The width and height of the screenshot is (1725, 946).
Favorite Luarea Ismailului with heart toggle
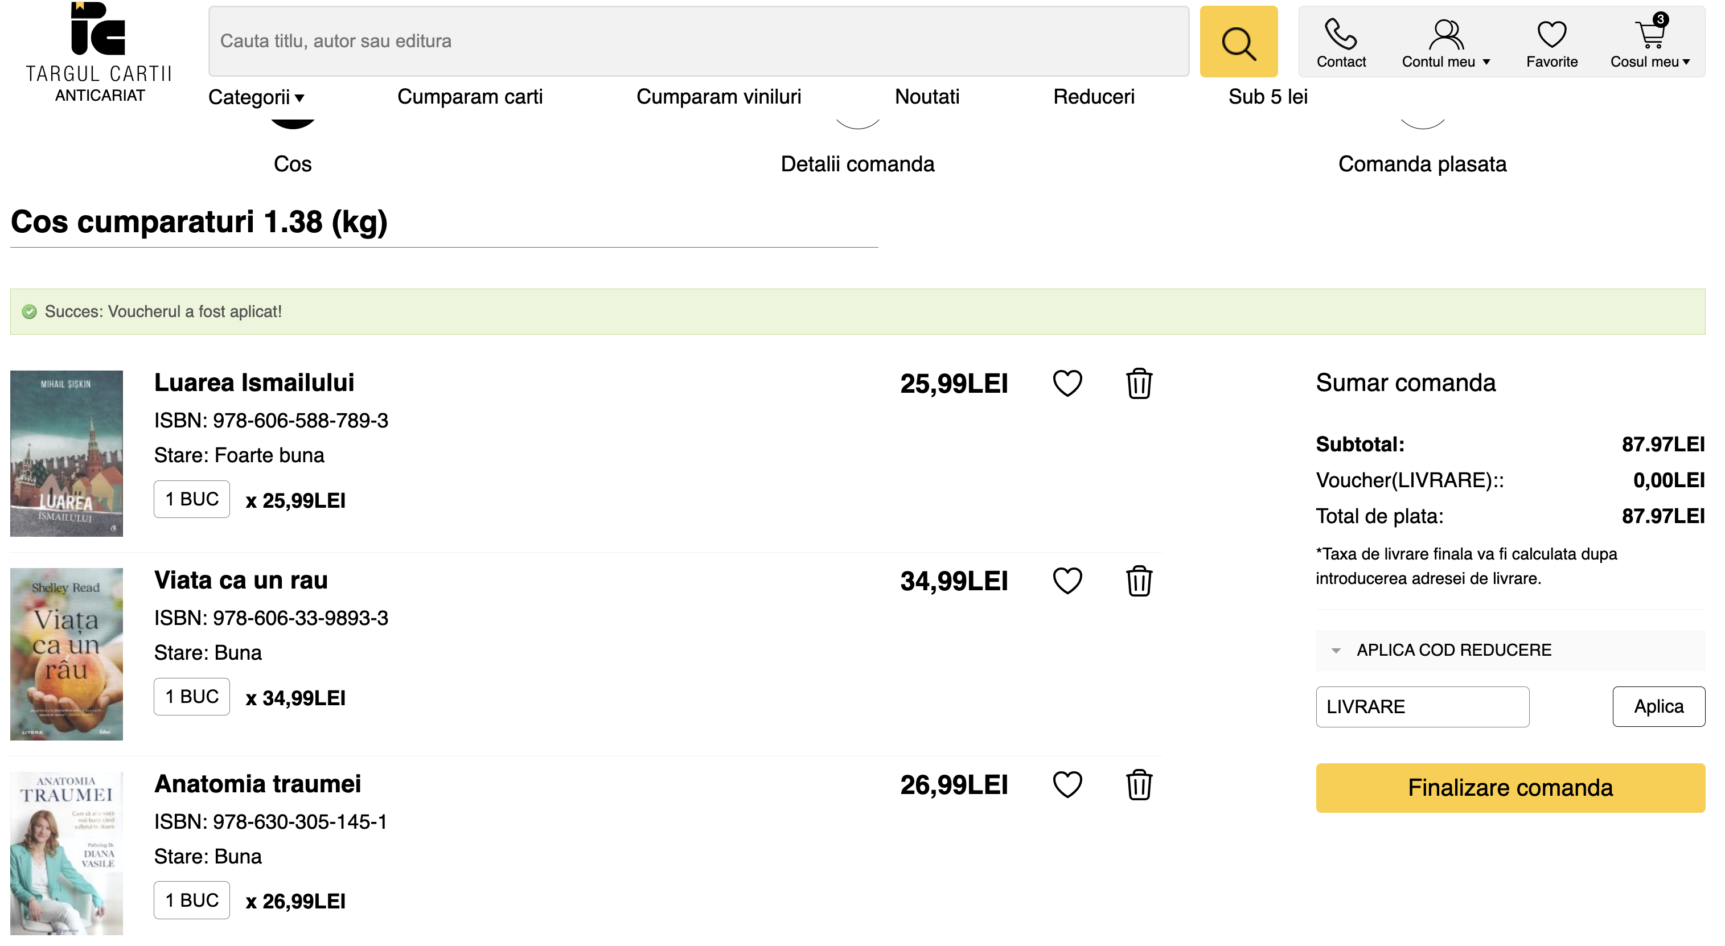1067,384
